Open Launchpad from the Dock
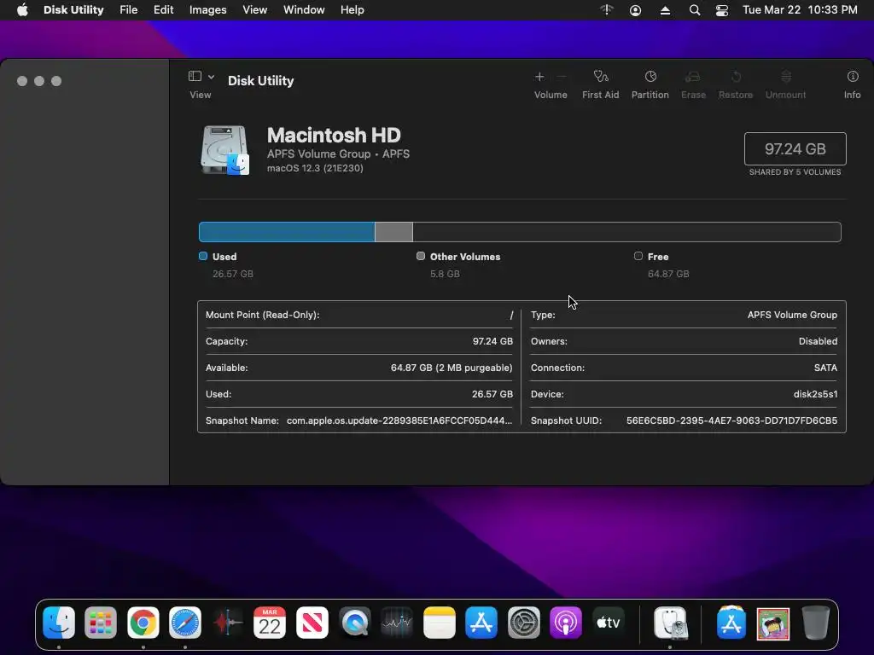Viewport: 874px width, 655px height. click(101, 622)
